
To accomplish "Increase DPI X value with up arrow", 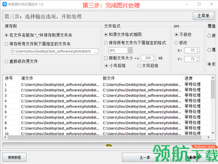I will pyautogui.click(x=197, y=49).
